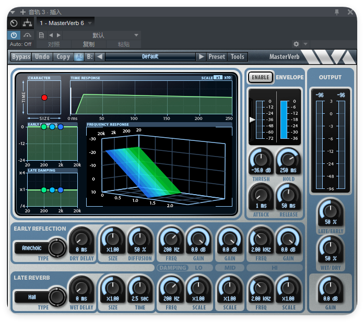Click the TIME 2.5 sec knob

(140, 288)
